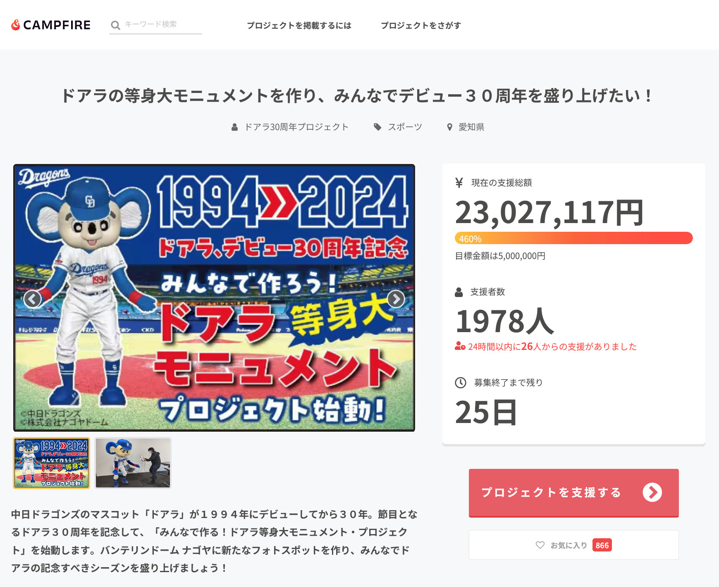Show previous slide with left arrow
Image resolution: width=719 pixels, height=587 pixels.
[x=32, y=299]
